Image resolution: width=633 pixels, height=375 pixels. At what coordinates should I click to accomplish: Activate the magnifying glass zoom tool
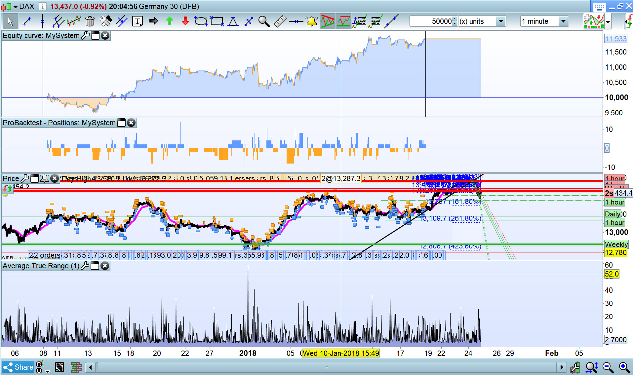pos(264,21)
